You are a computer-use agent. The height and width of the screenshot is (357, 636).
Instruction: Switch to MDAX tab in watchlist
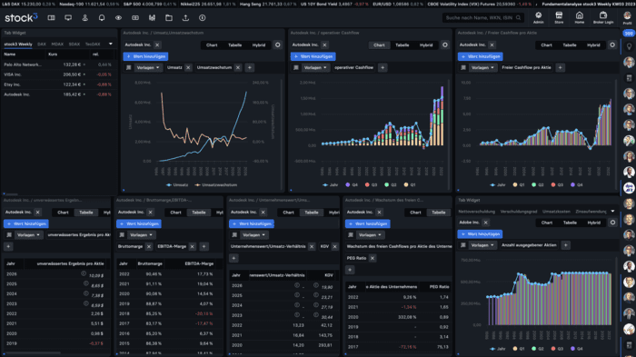click(x=57, y=45)
